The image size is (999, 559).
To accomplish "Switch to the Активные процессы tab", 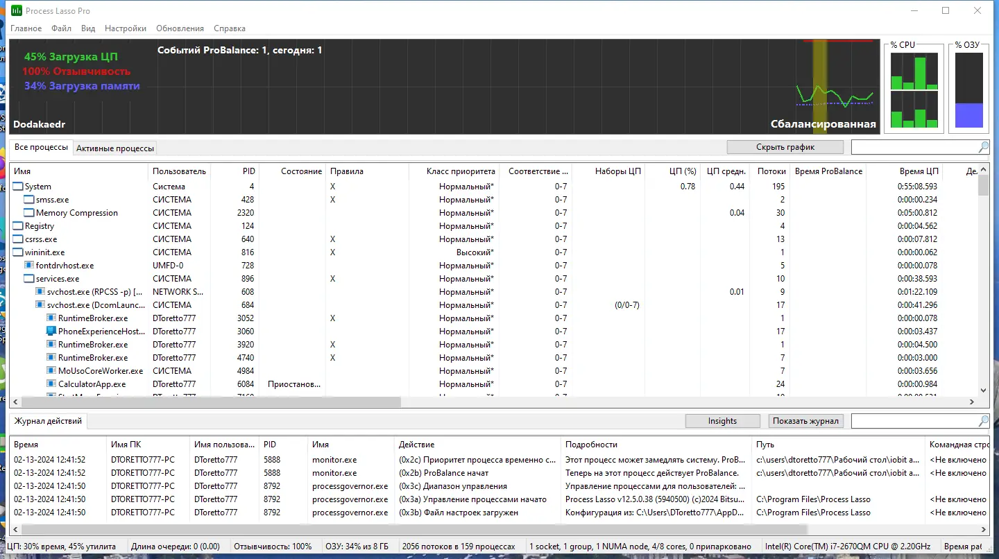I will (115, 148).
